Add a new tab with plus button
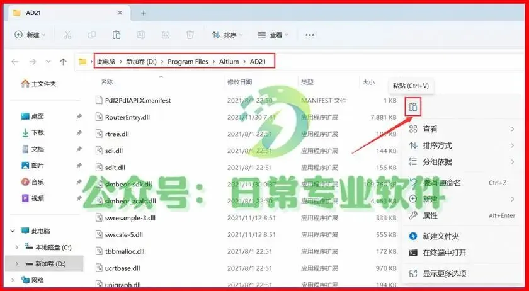This screenshot has height=291, width=529. point(144,13)
